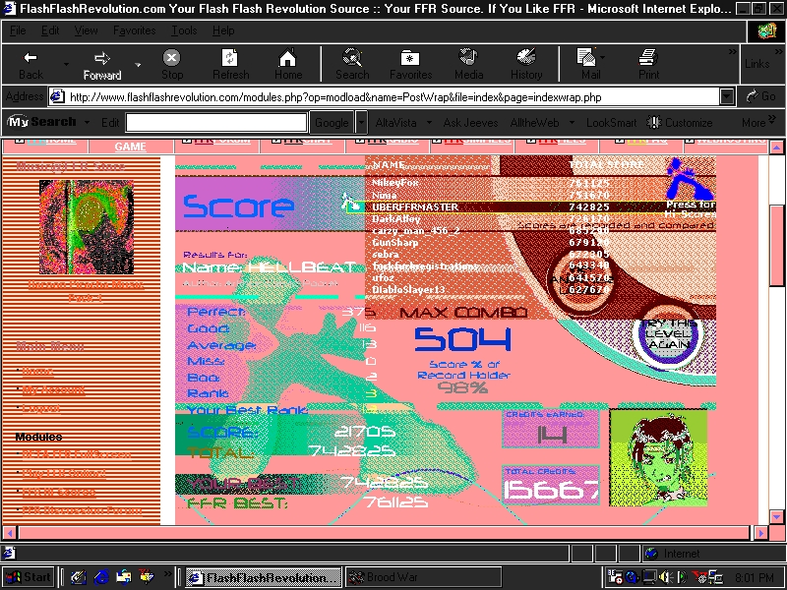Open the Tools menu
The width and height of the screenshot is (787, 590).
184,30
